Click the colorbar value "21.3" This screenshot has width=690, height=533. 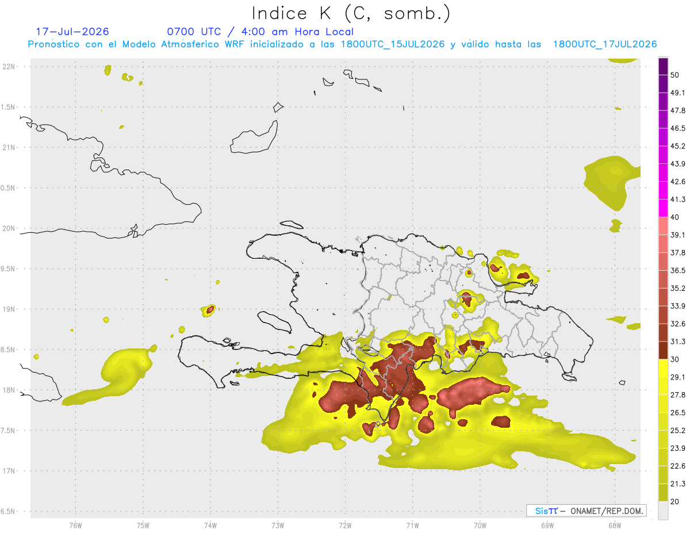point(678,484)
